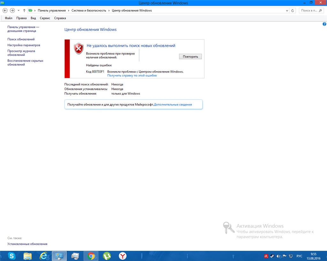
Task: Open the monitor chart app on the taskbar
Action: pos(75,256)
